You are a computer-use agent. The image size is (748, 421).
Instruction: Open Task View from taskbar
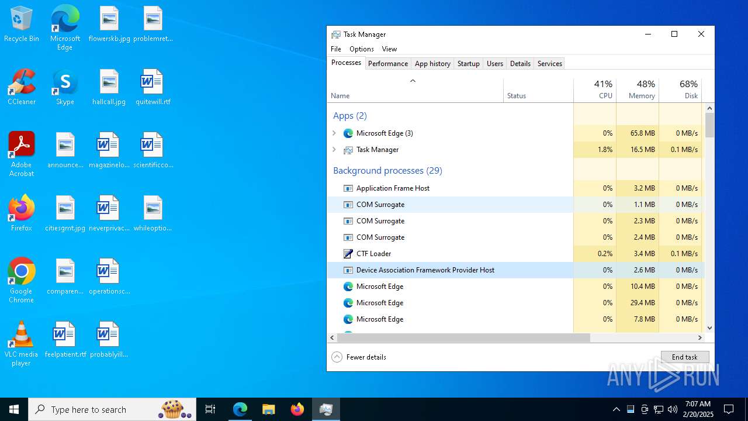click(210, 409)
